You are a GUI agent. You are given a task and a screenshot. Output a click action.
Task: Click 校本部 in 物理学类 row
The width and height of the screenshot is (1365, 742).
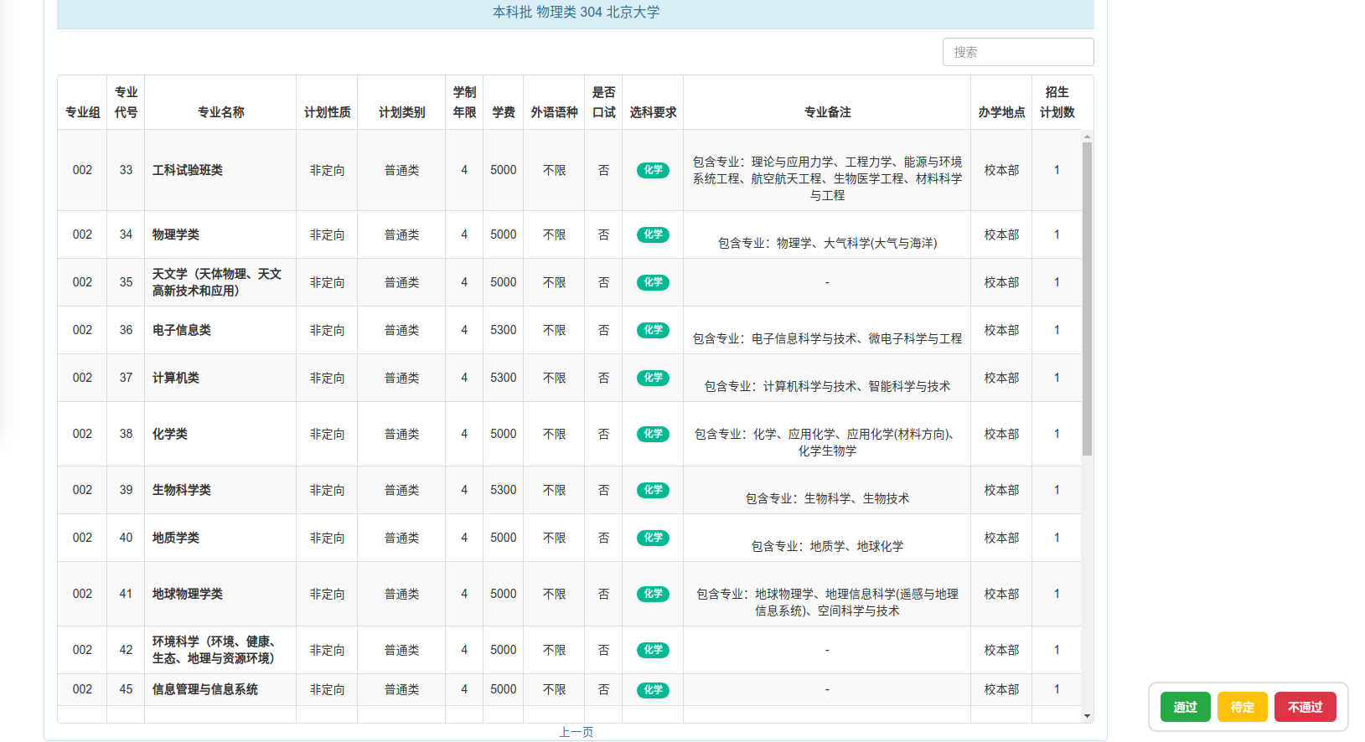pos(1001,234)
